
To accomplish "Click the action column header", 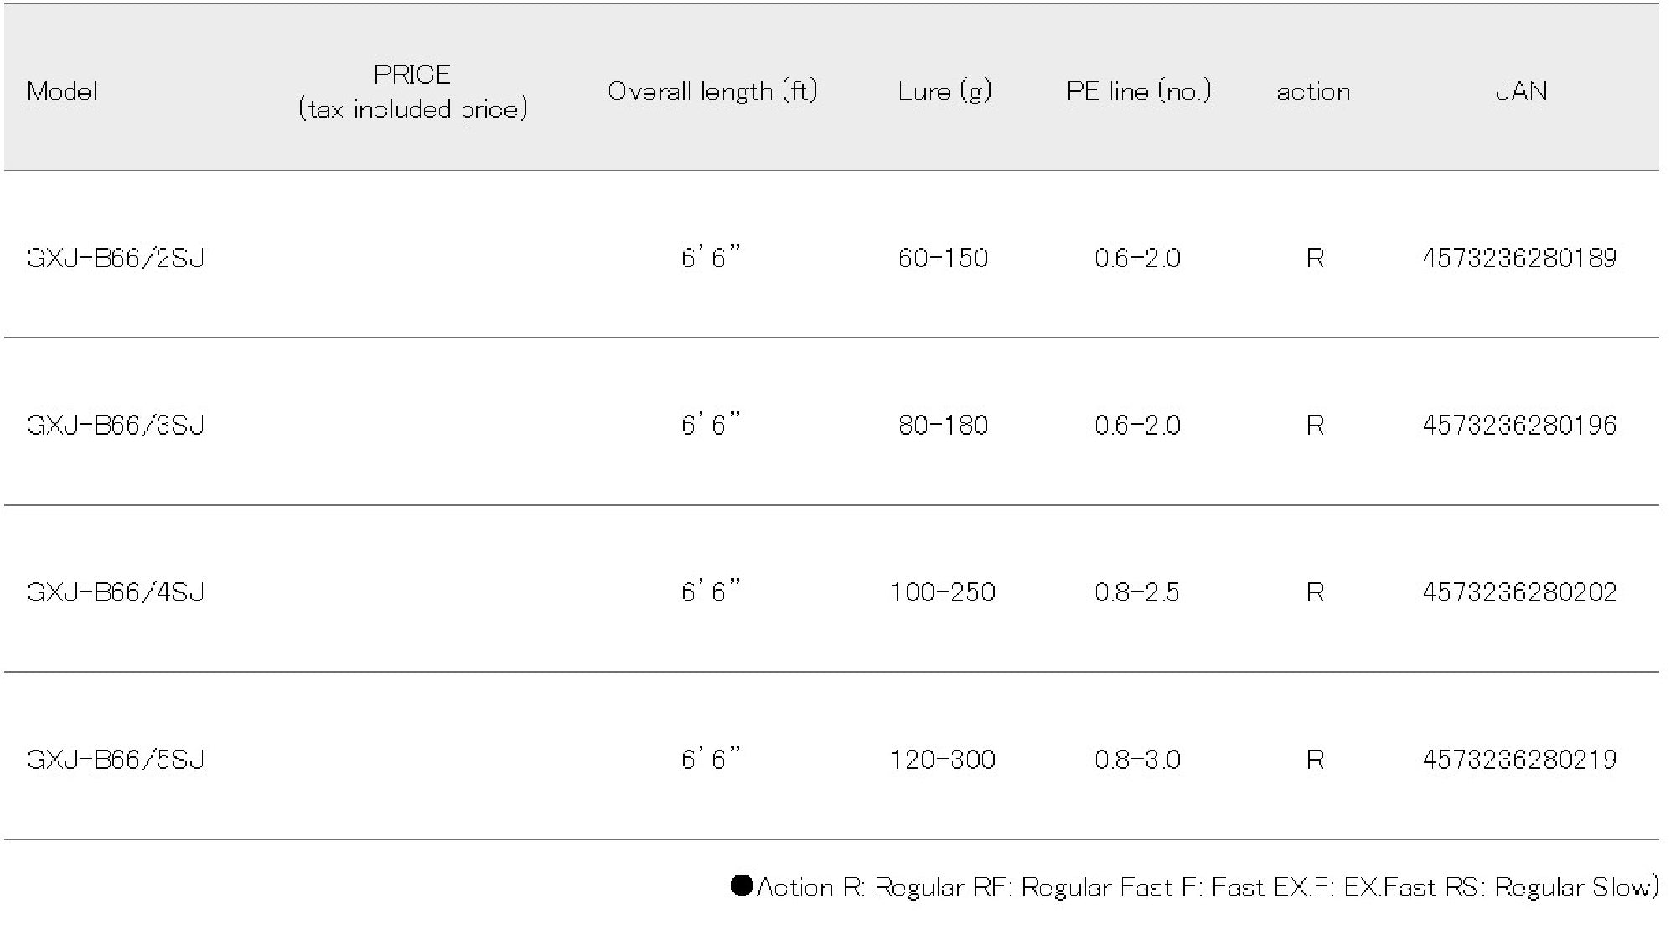I will pyautogui.click(x=1313, y=91).
